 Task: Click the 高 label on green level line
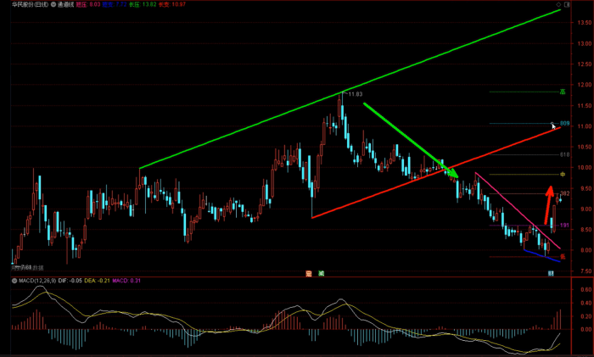562,92
